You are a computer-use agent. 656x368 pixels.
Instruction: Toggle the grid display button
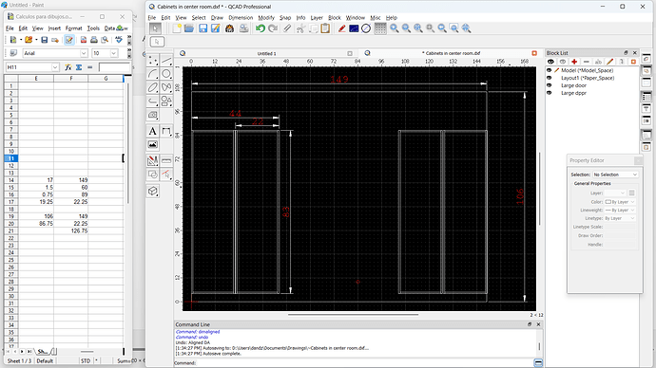pyautogui.click(x=380, y=28)
